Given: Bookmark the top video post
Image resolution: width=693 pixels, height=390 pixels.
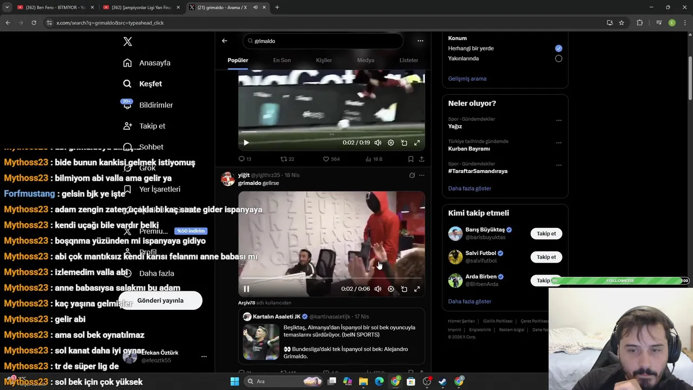Looking at the screenshot, I should click(411, 159).
